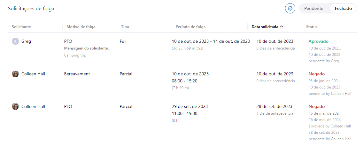Viewport: 364px width, 145px height.
Task: Click the Solicitações de folga heading
Action: coord(31,9)
